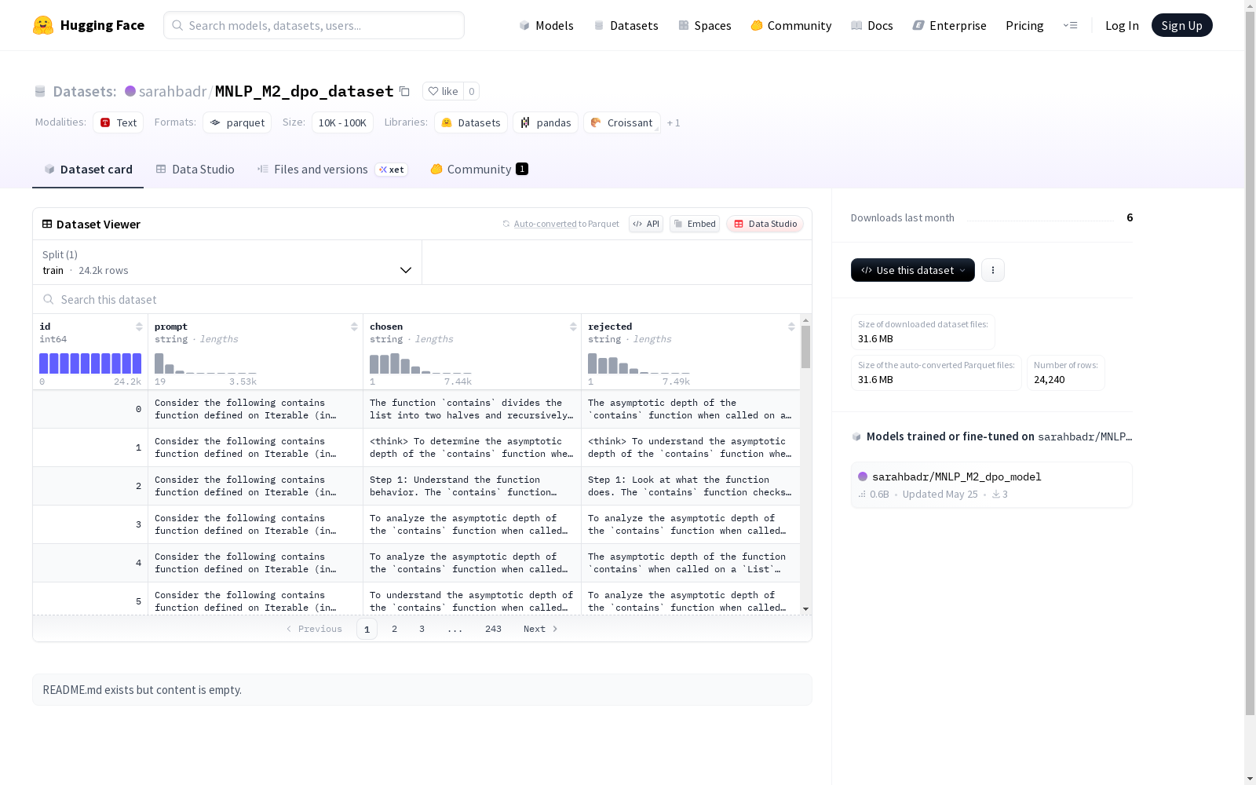
Task: Select the chosen cell starting 'Step 1: Understand'
Action: [472, 486]
